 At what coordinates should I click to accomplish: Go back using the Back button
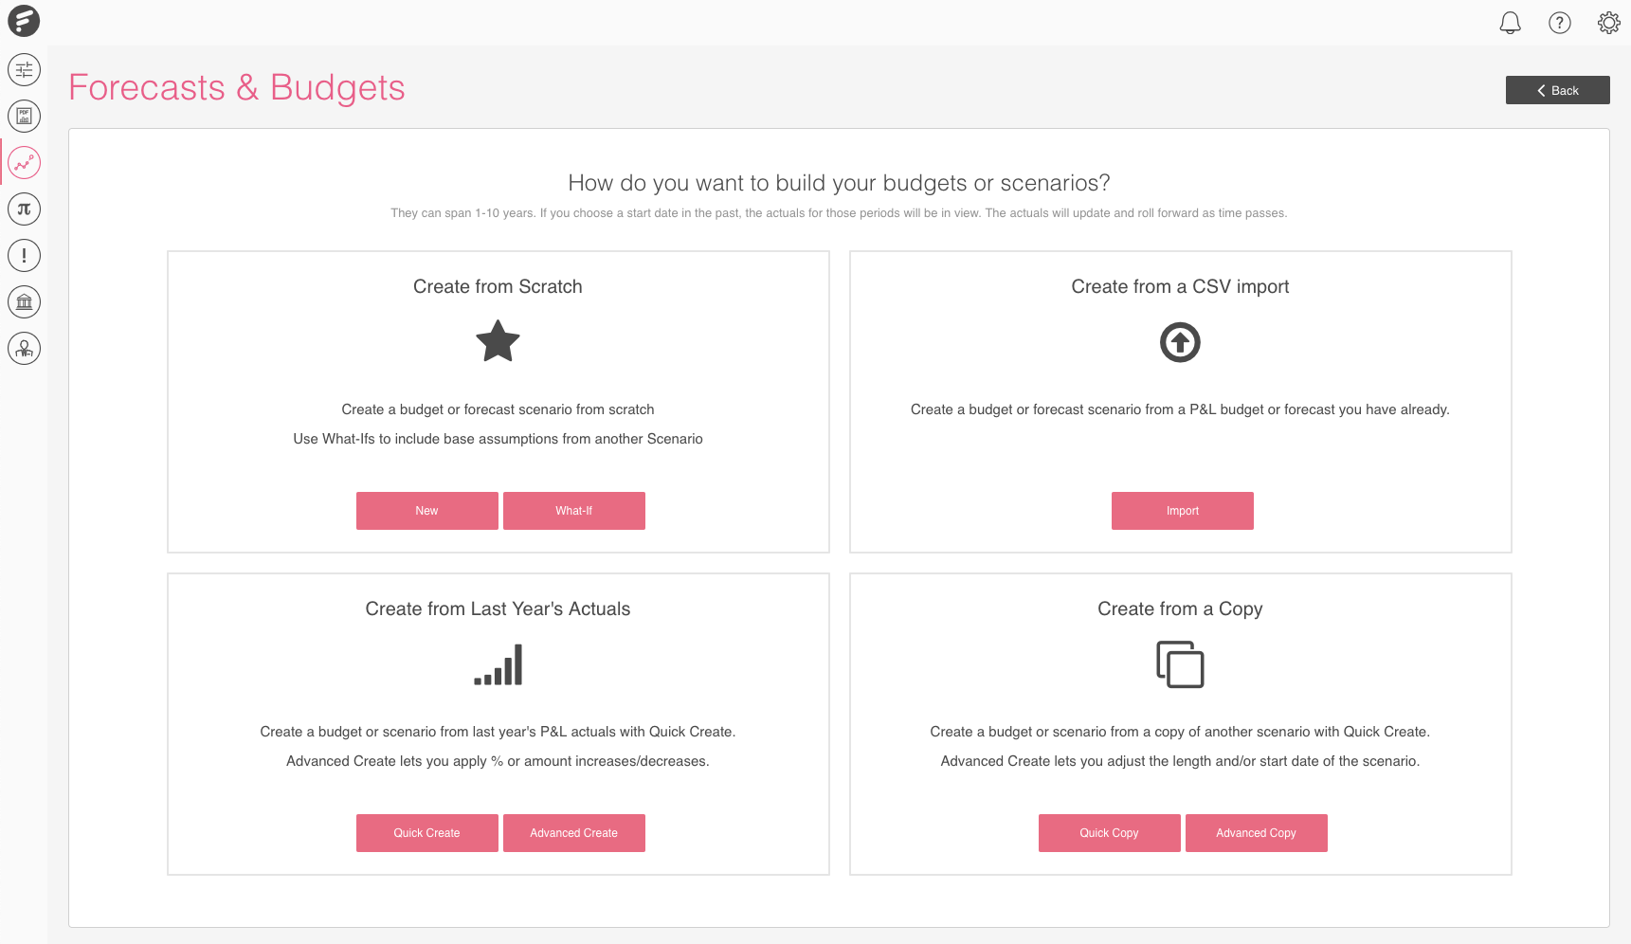(1557, 90)
